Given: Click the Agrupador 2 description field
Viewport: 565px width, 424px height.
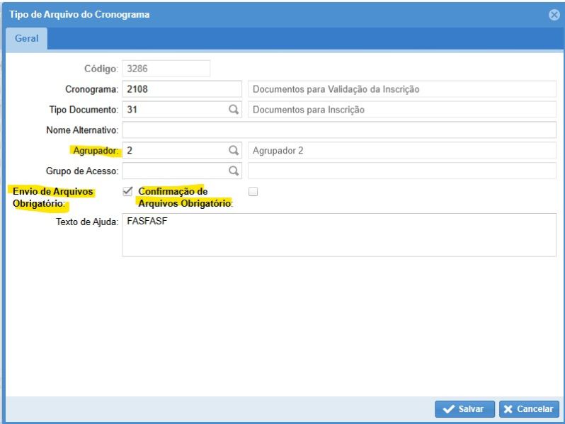Looking at the screenshot, I should coord(401,150).
